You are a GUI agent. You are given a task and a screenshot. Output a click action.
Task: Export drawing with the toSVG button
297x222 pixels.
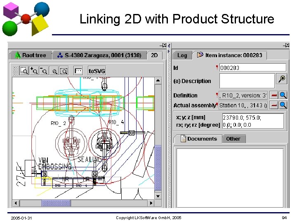coord(97,71)
